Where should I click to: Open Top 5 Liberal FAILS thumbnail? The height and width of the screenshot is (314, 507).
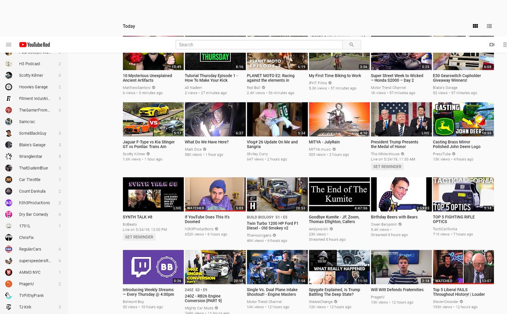tap(463, 267)
